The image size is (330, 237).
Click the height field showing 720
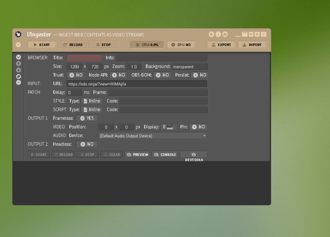point(95,67)
